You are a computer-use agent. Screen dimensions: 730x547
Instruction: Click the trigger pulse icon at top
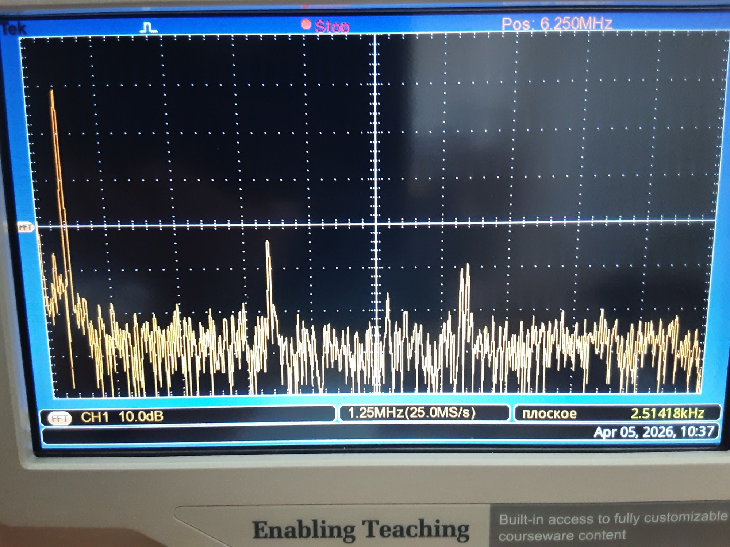pos(149,27)
